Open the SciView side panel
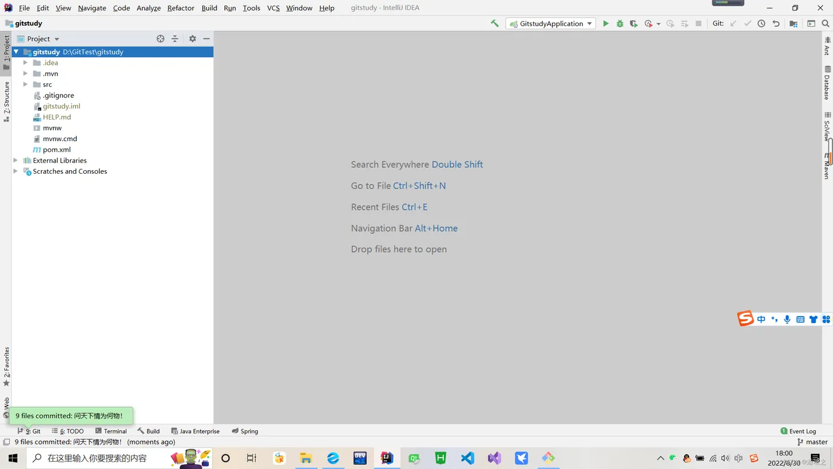Screen dimensions: 833x469 (827, 126)
